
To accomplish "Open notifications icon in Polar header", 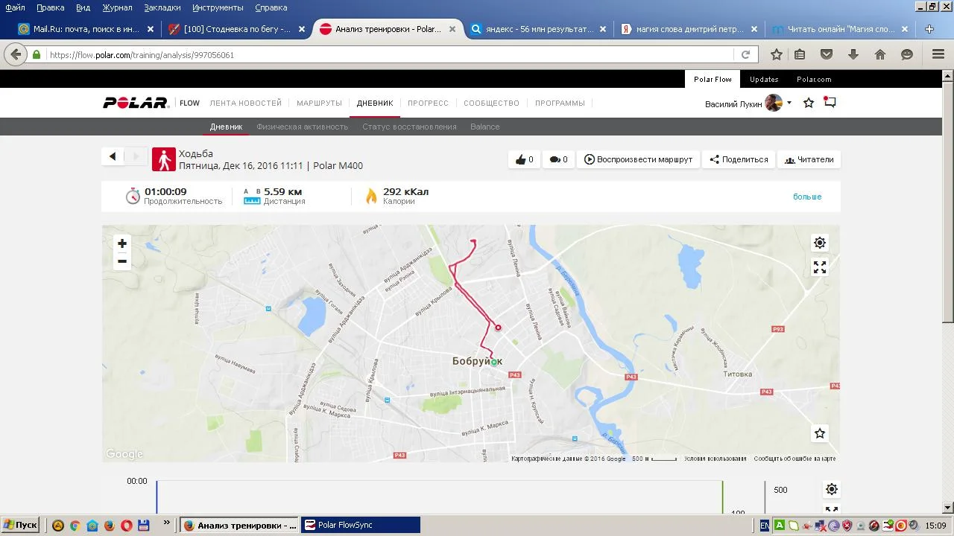I will [830, 103].
